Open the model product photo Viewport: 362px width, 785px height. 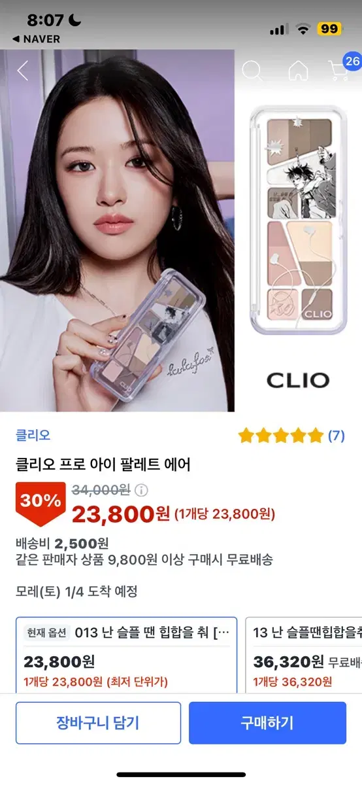[x=117, y=231]
